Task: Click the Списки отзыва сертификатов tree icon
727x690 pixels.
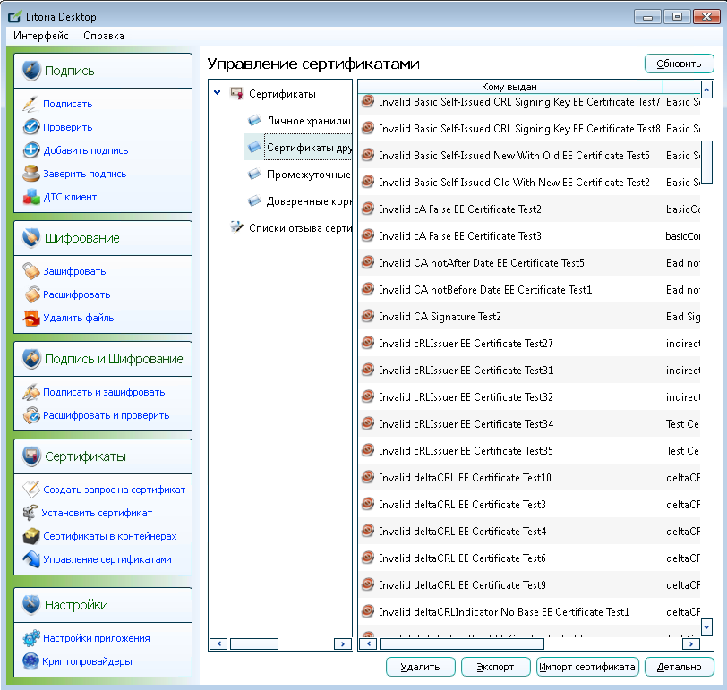Action: (236, 227)
